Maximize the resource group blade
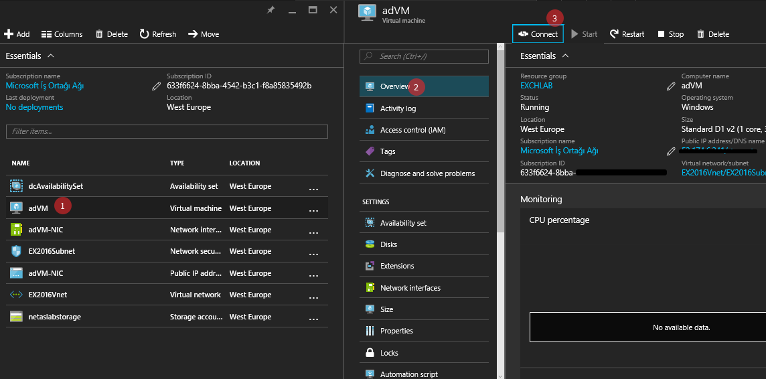Image resolution: width=766 pixels, height=379 pixels. coord(313,10)
